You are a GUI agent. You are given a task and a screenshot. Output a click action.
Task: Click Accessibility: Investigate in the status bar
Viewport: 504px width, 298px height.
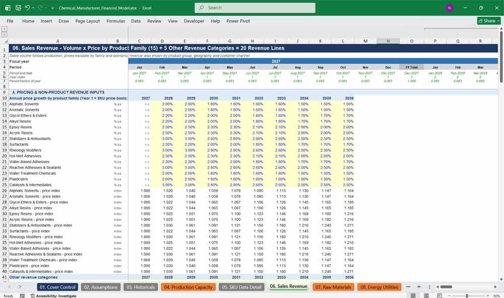53,296
